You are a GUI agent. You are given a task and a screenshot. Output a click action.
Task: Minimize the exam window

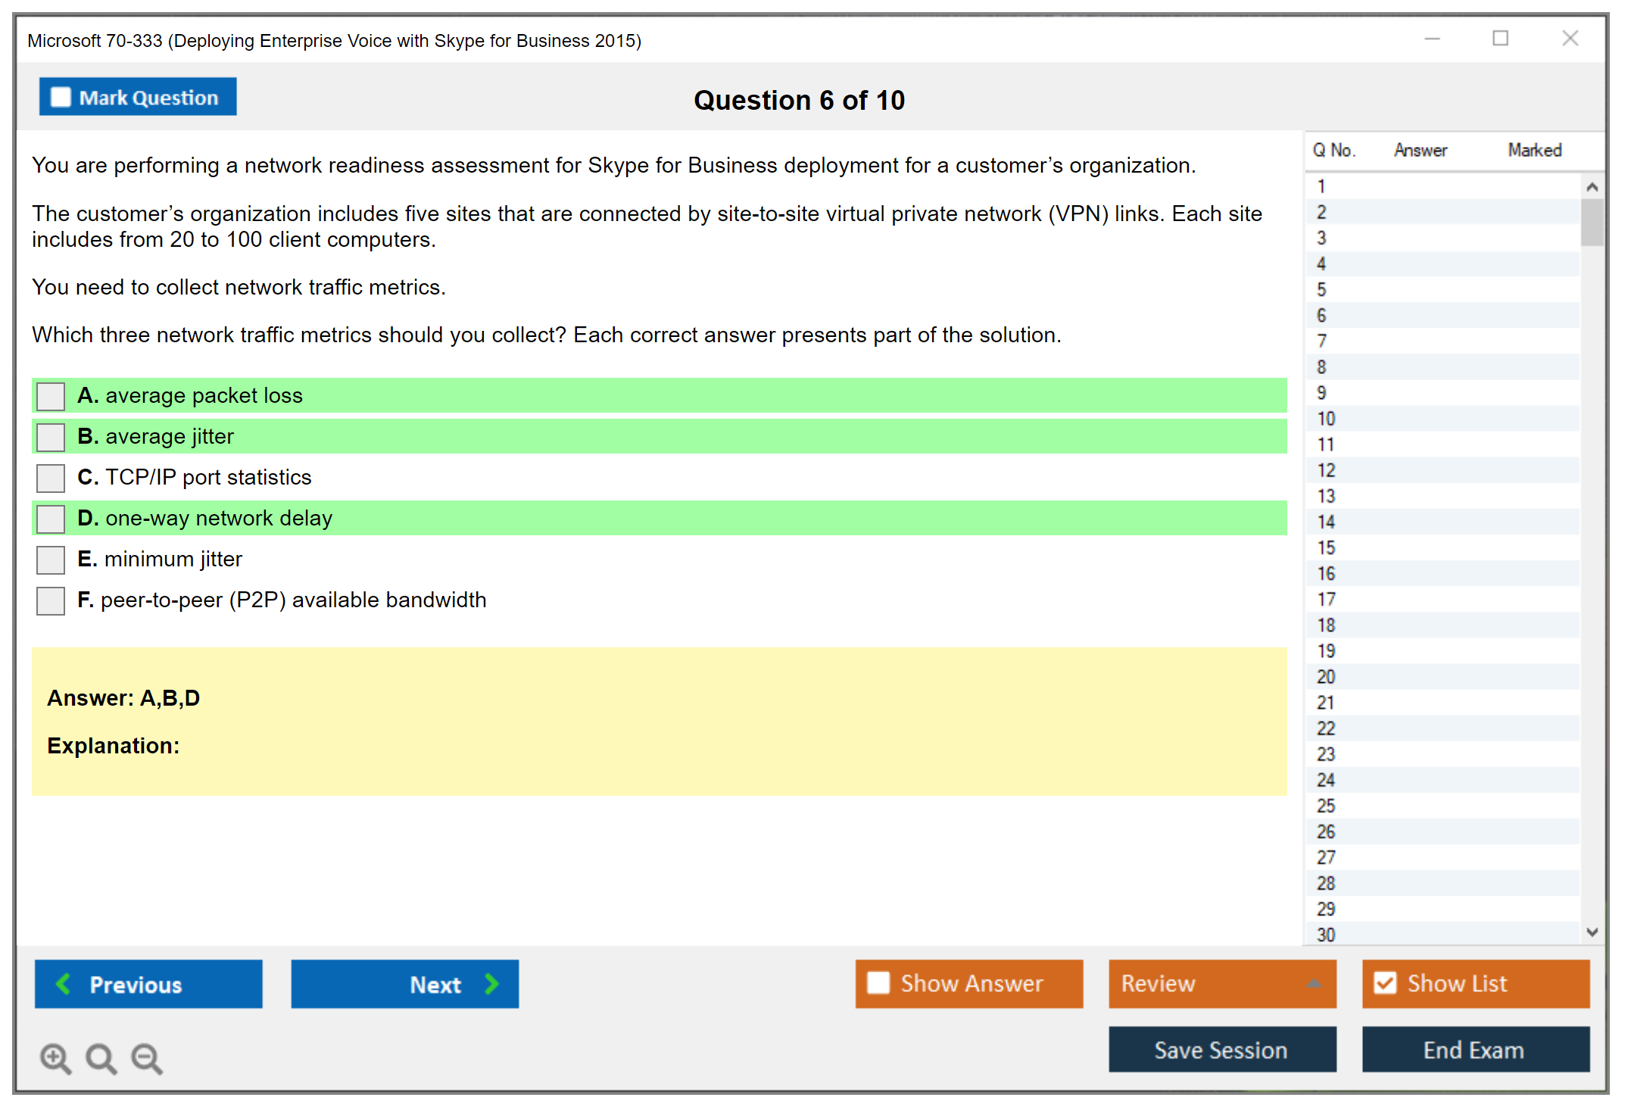tap(1432, 39)
